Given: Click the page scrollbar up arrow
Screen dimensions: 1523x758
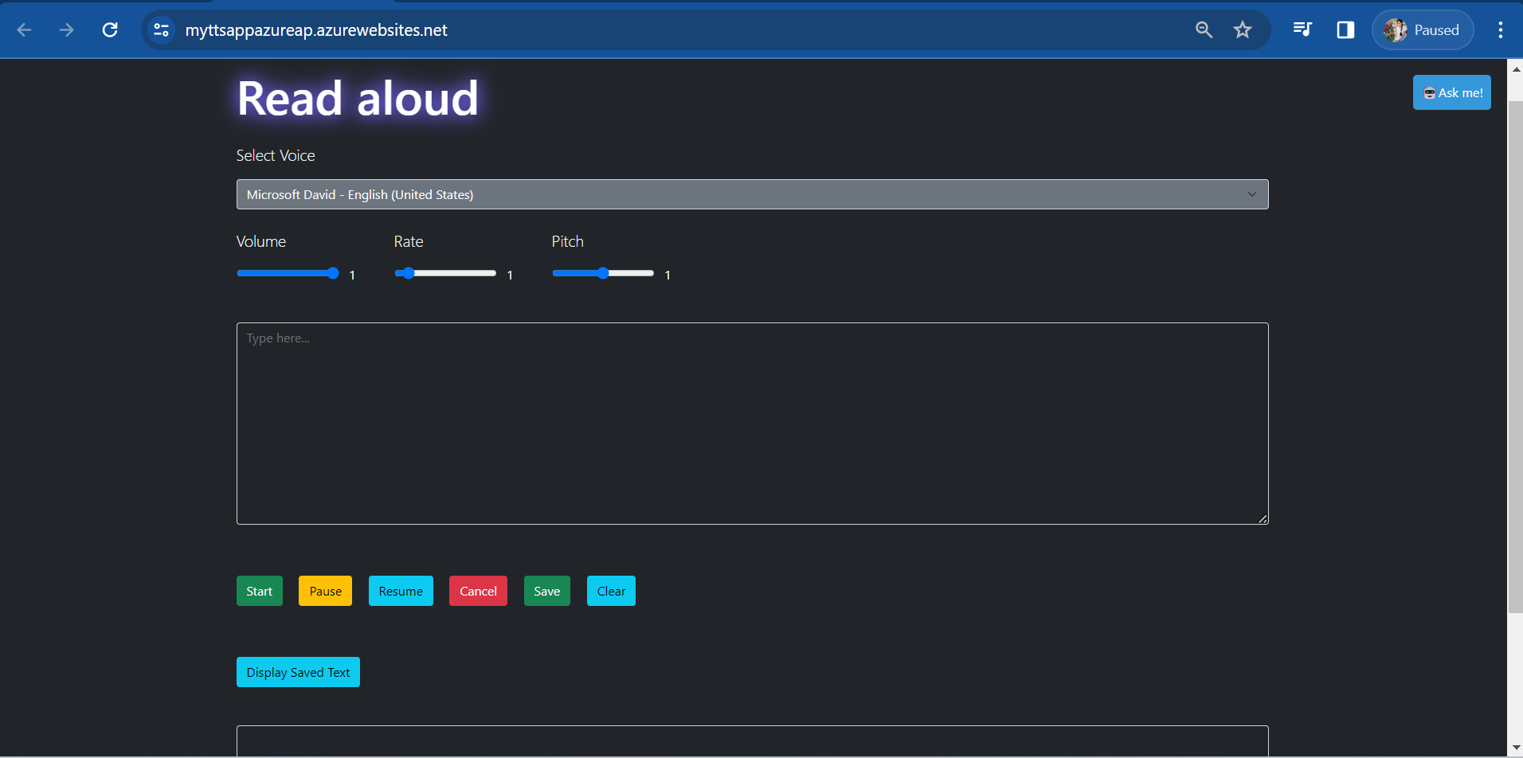Looking at the screenshot, I should [x=1516, y=69].
